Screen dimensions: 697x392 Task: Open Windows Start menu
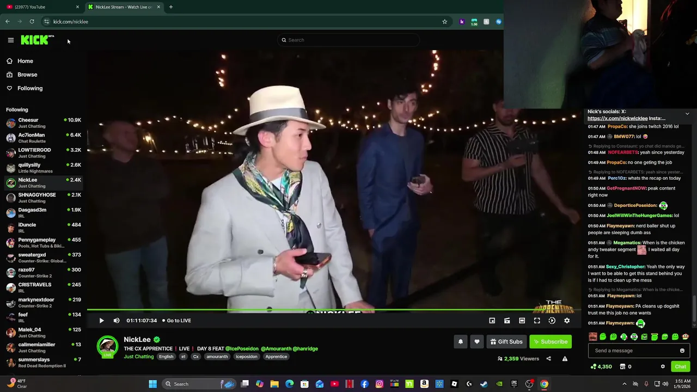(153, 384)
